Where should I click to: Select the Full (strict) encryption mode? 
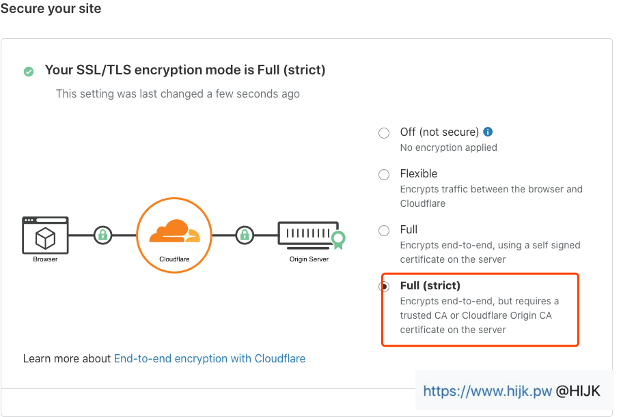[383, 286]
